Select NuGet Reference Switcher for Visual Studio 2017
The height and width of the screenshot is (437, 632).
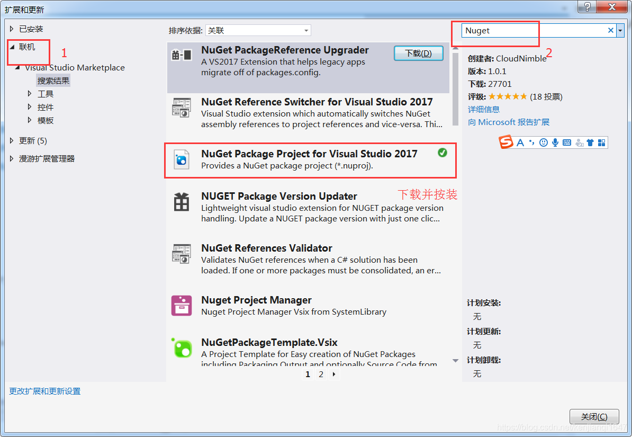[309, 113]
